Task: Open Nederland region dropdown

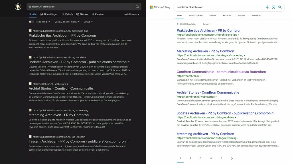Action: [43, 22]
